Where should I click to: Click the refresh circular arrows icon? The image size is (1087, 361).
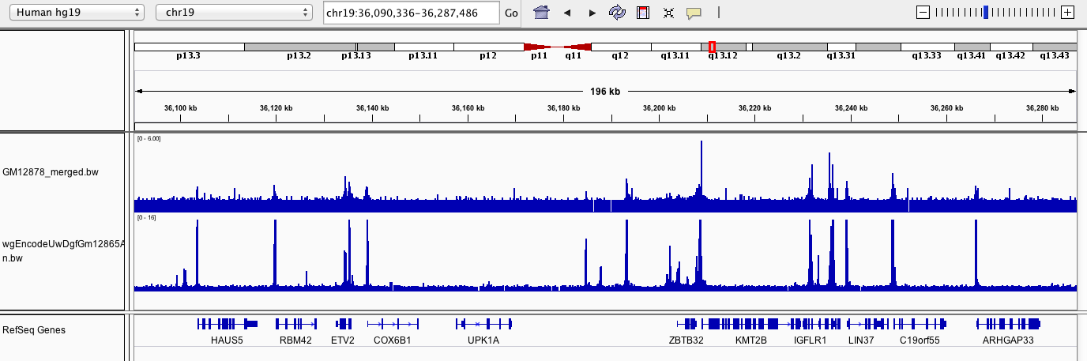617,13
